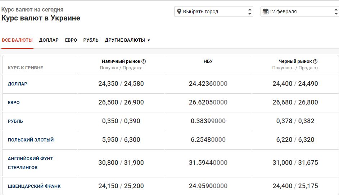Click the location pin icon in city selector
This screenshot has height=195, width=339.
tap(179, 11)
